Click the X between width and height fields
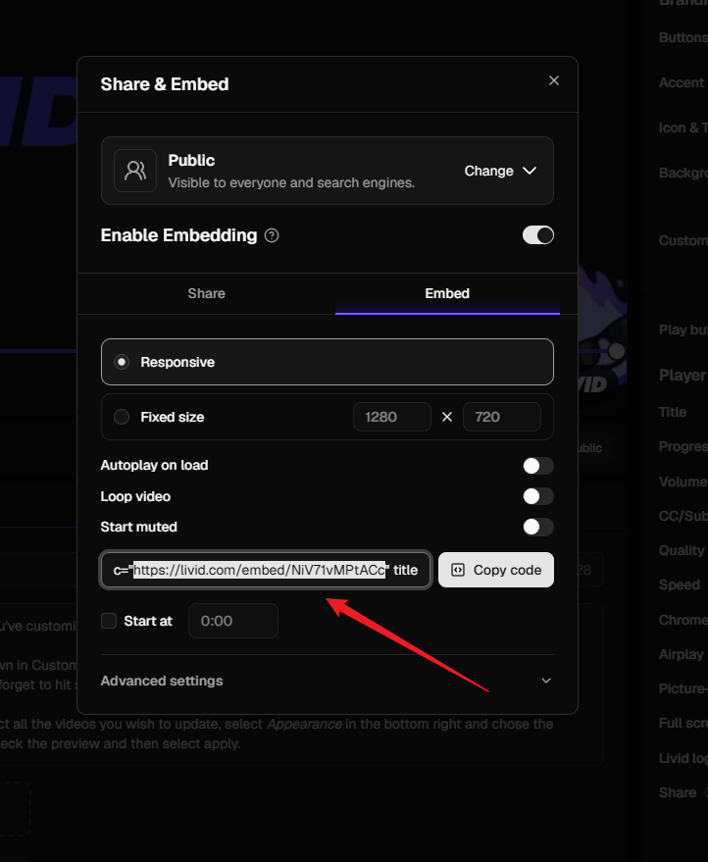This screenshot has height=862, width=708. click(447, 417)
